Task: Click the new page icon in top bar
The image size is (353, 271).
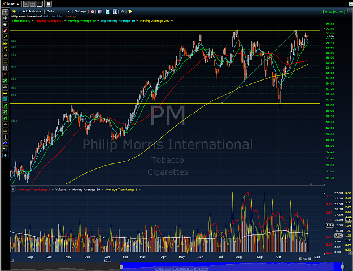Action: (49, 3)
